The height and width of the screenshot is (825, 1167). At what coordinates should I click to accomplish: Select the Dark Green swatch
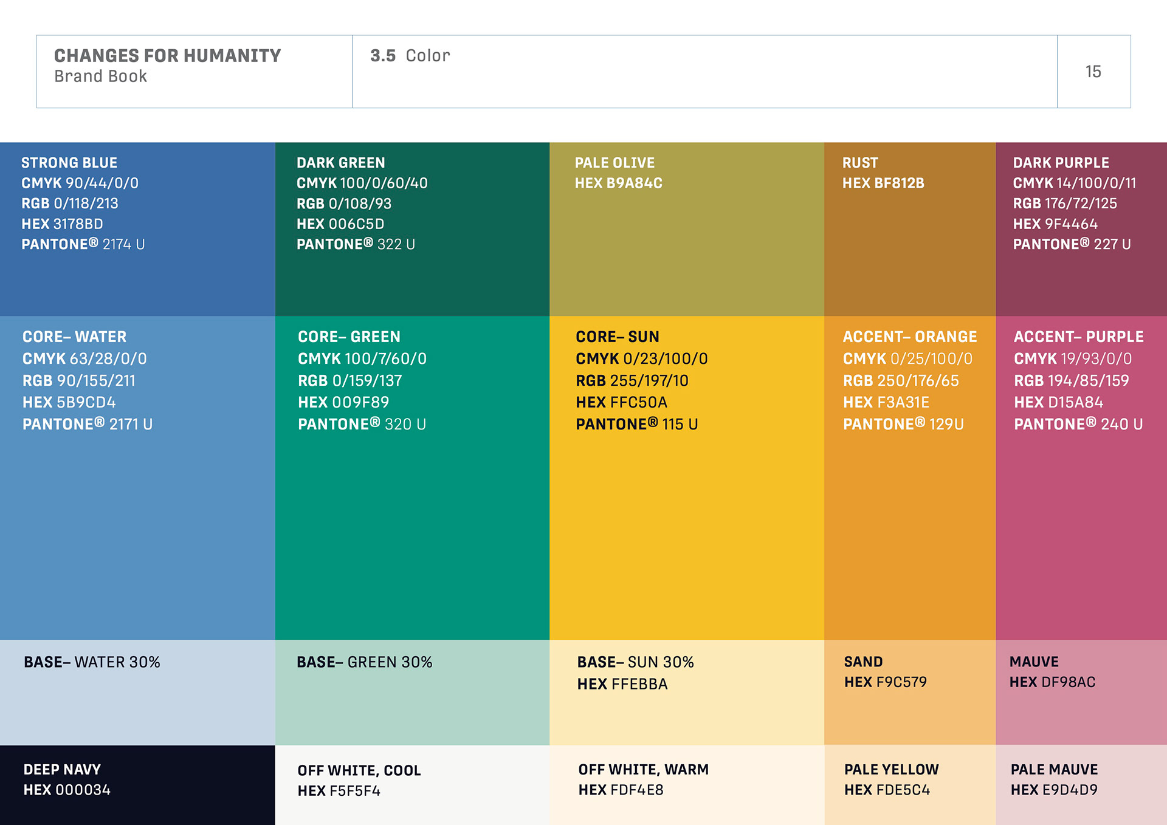(412, 229)
